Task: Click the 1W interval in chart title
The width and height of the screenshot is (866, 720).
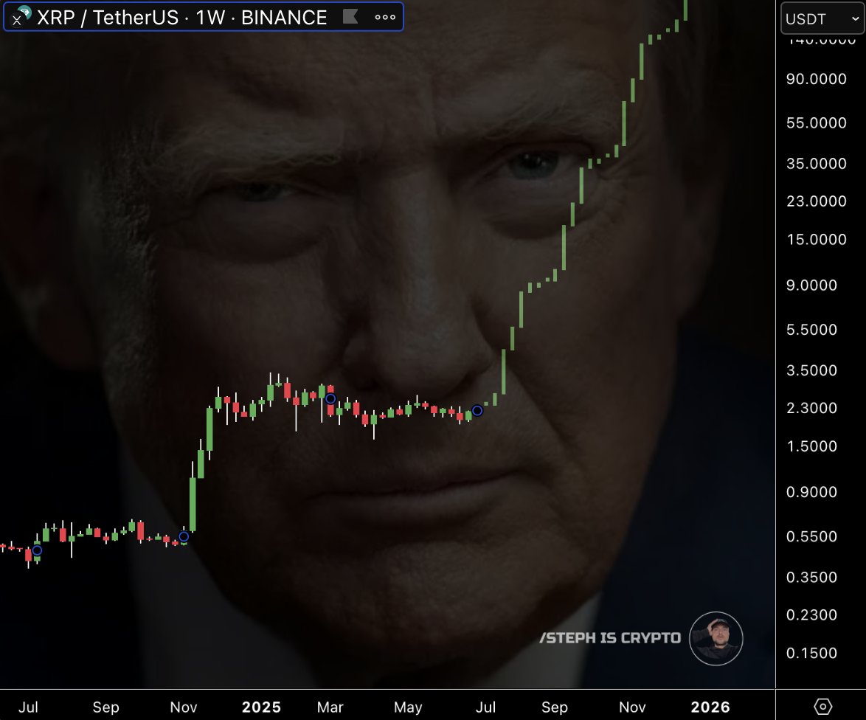Action: click(210, 17)
